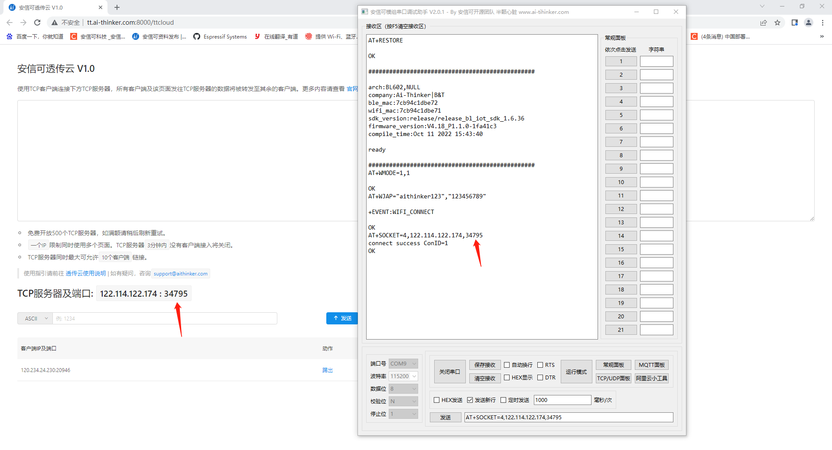
Task: Toggle the browser side panel icon
Action: [x=795, y=23]
